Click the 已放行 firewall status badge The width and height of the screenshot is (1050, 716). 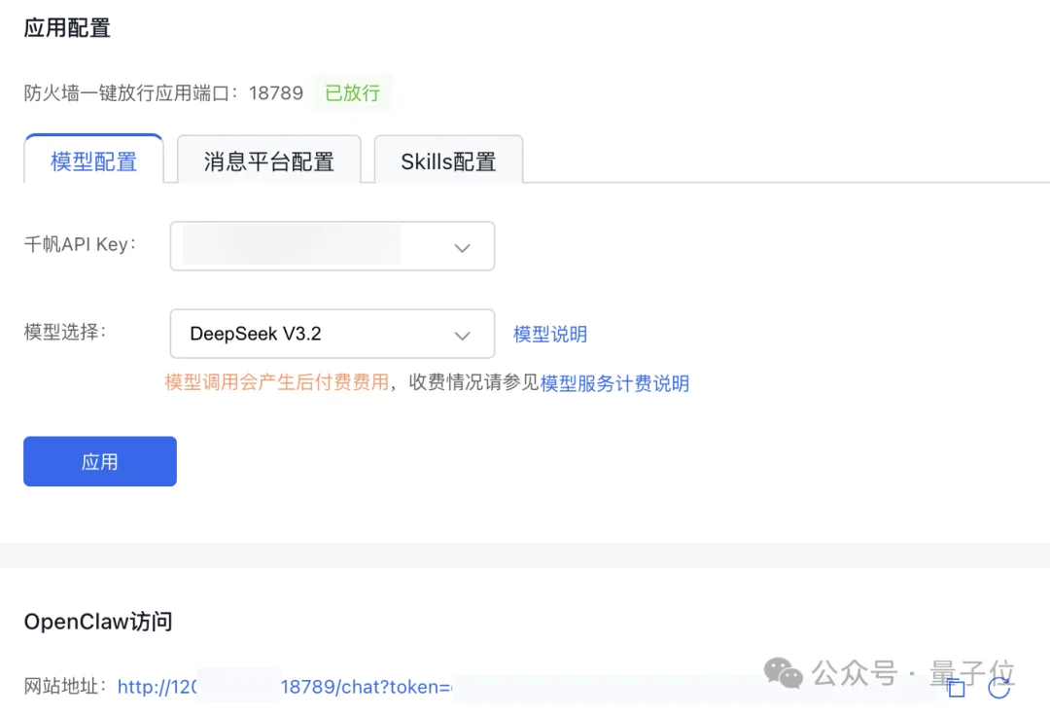[351, 92]
